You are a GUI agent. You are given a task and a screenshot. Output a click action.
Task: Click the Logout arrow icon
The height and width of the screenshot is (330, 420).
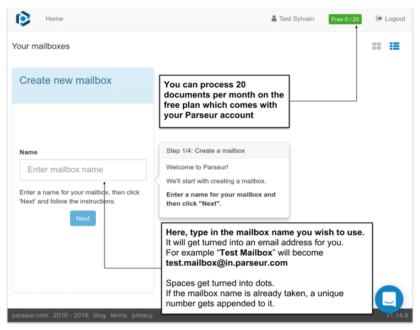[x=379, y=19]
